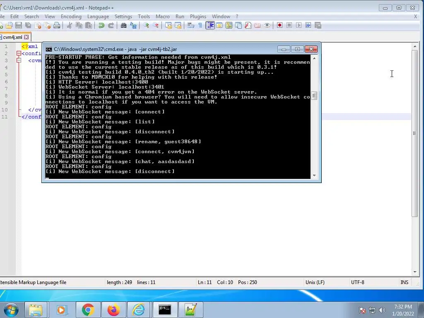This screenshot has width=424, height=318.
Task: Close the cvm4j.xml tab with its X
Action: 26,37
